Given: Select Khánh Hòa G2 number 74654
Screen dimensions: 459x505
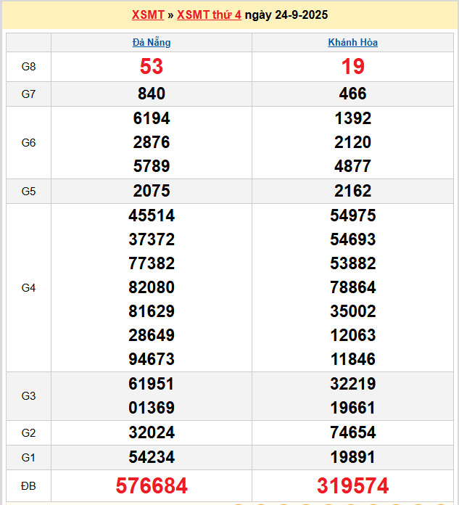Looking at the screenshot, I should tap(353, 432).
